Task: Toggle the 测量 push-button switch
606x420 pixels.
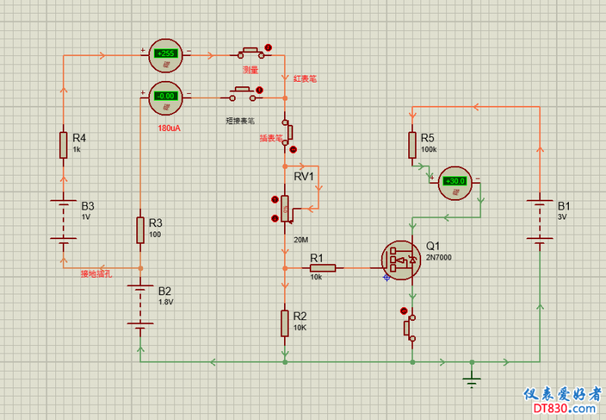Action: tap(250, 53)
